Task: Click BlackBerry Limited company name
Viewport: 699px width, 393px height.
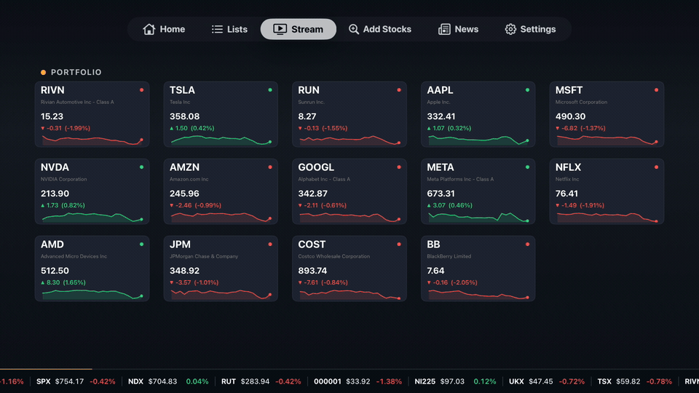Action: click(x=449, y=256)
